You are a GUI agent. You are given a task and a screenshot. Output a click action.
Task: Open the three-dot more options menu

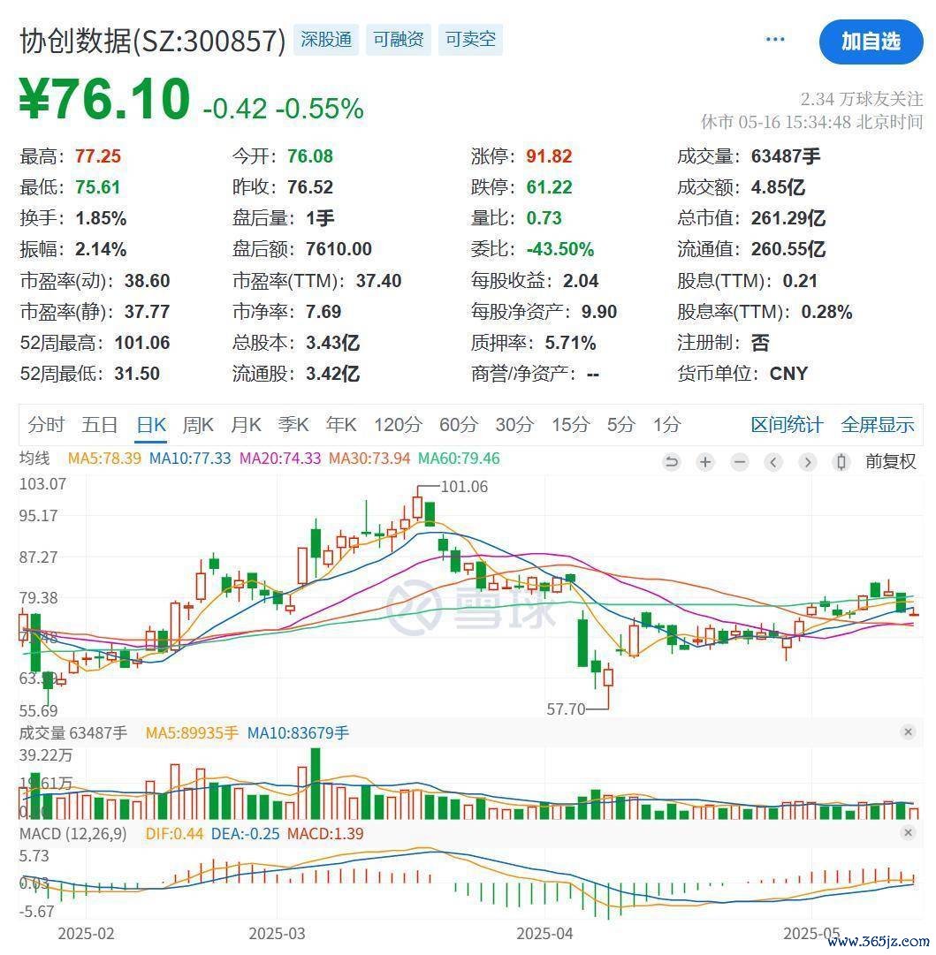(775, 40)
